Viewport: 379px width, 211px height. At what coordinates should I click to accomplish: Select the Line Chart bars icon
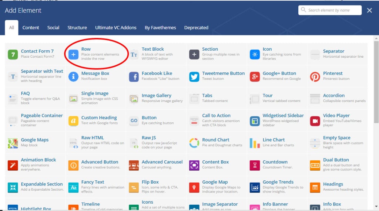(255, 143)
